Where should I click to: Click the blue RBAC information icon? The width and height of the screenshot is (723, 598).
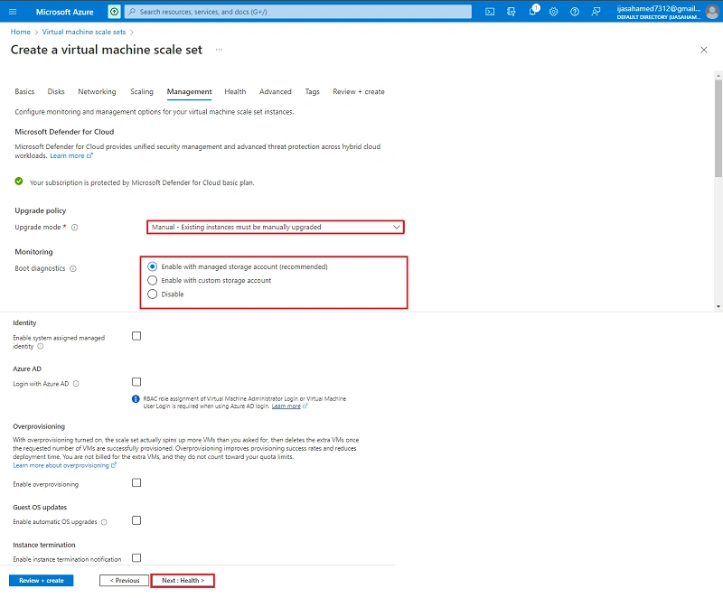[x=136, y=399]
